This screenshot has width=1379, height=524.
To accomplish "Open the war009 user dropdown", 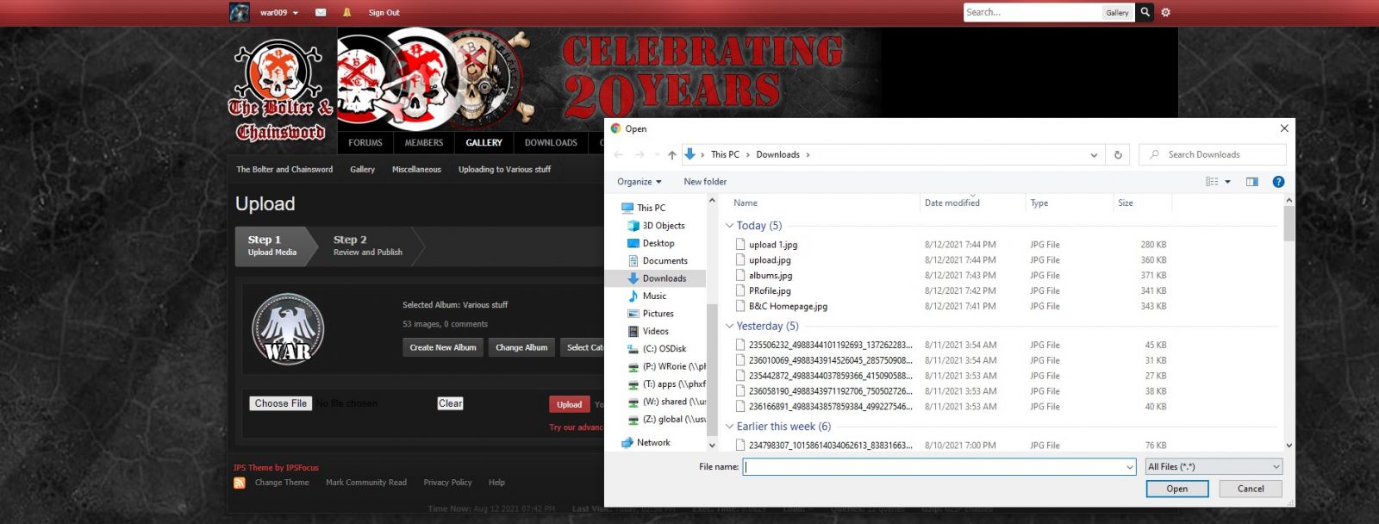I will pos(278,13).
